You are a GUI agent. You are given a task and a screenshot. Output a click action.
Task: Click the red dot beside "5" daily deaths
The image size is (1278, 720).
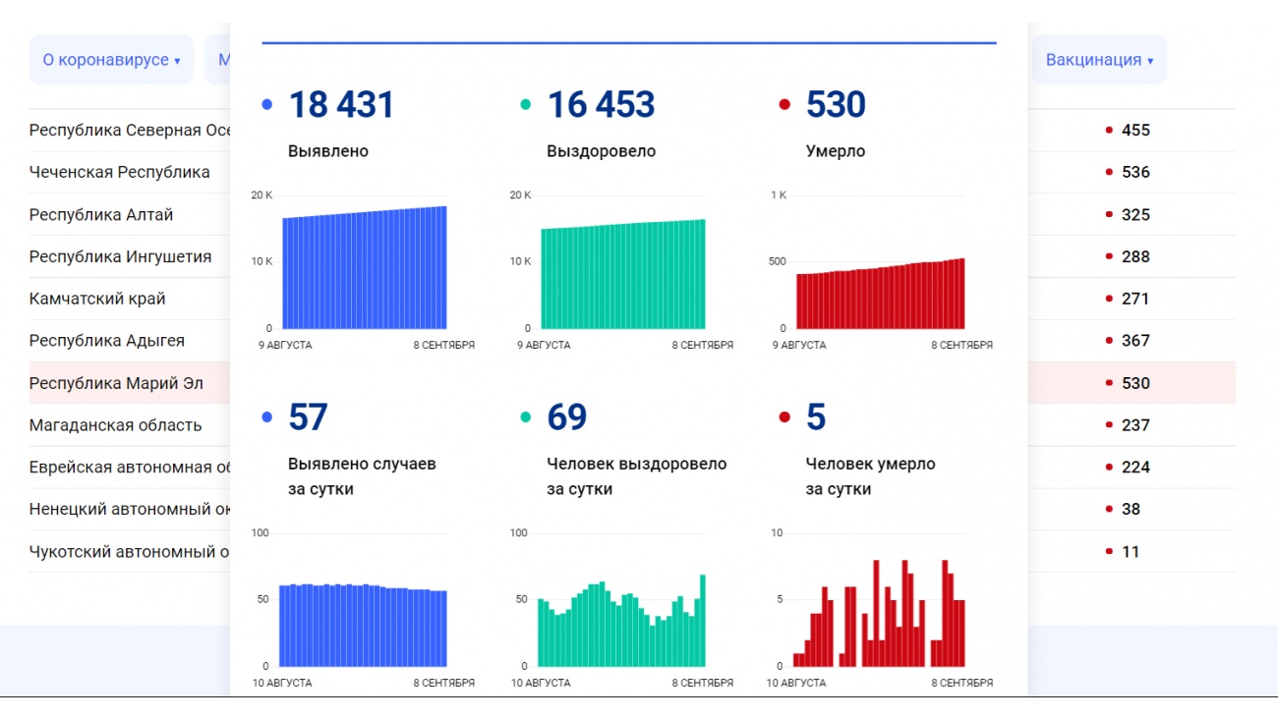click(x=784, y=417)
